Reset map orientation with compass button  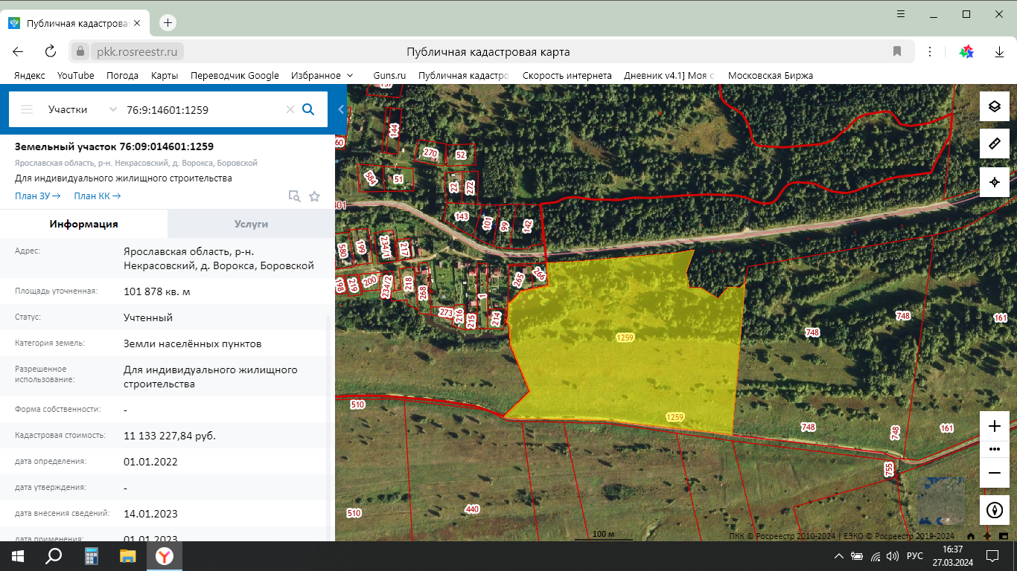click(994, 511)
